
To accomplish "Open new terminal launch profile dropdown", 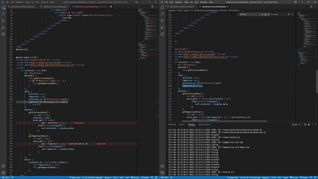I will pos(302,125).
